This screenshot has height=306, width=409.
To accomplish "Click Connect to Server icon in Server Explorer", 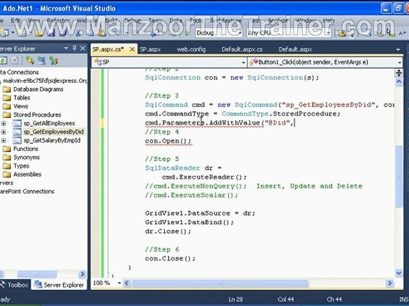I will [x=41, y=61].
